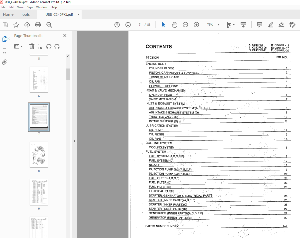Click 'CYLINDER BLOCK' contents entry

point(161,68)
